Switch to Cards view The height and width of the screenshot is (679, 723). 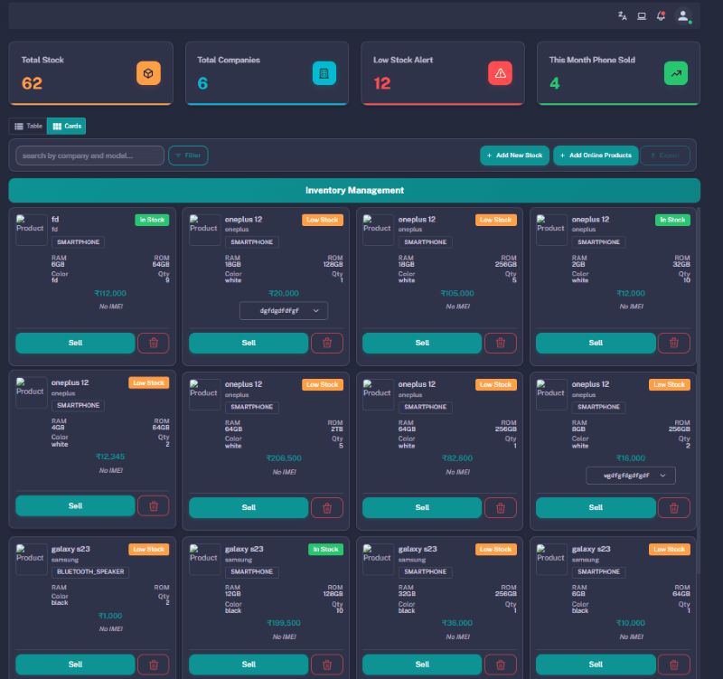(x=67, y=126)
